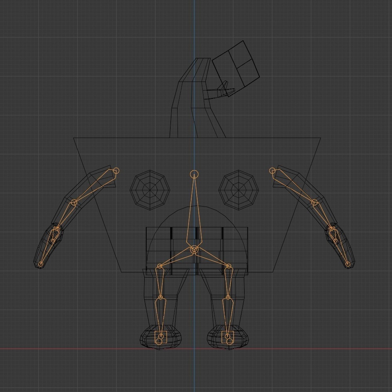Click the spine bone's top tip joint
The image size is (392, 392).
(x=194, y=174)
